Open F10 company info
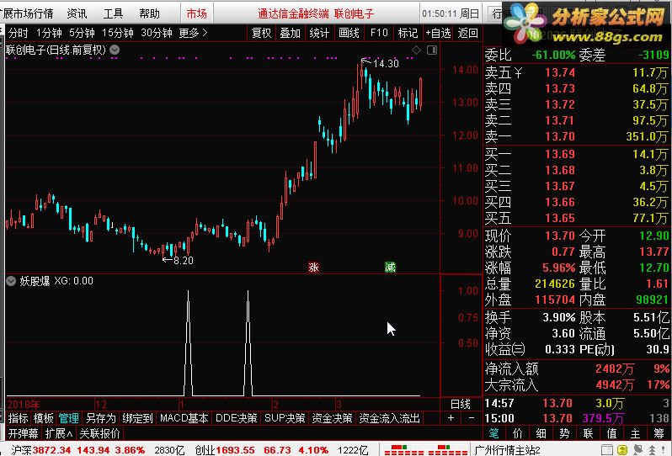 coord(379,33)
